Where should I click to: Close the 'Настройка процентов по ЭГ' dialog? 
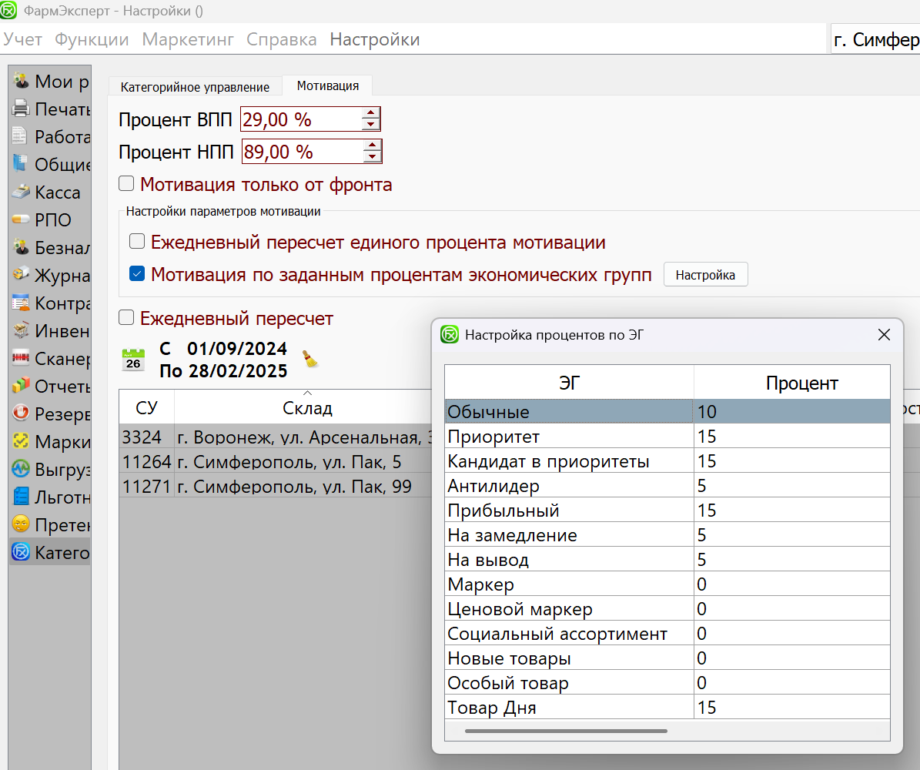point(884,335)
